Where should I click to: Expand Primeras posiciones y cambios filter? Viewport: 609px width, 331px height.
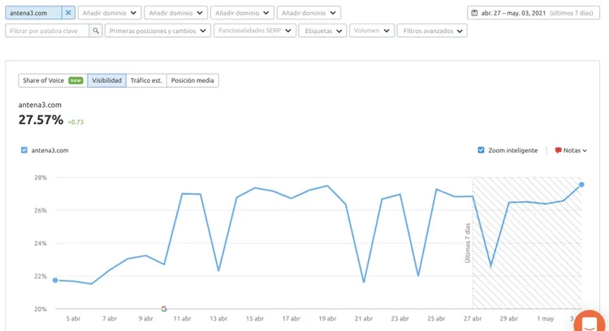158,31
